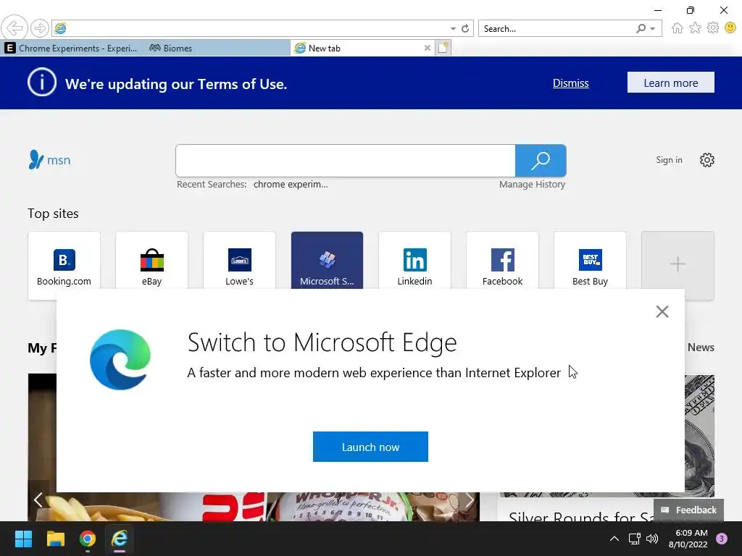Click the IE Search... box
The image size is (742, 556).
[557, 28]
